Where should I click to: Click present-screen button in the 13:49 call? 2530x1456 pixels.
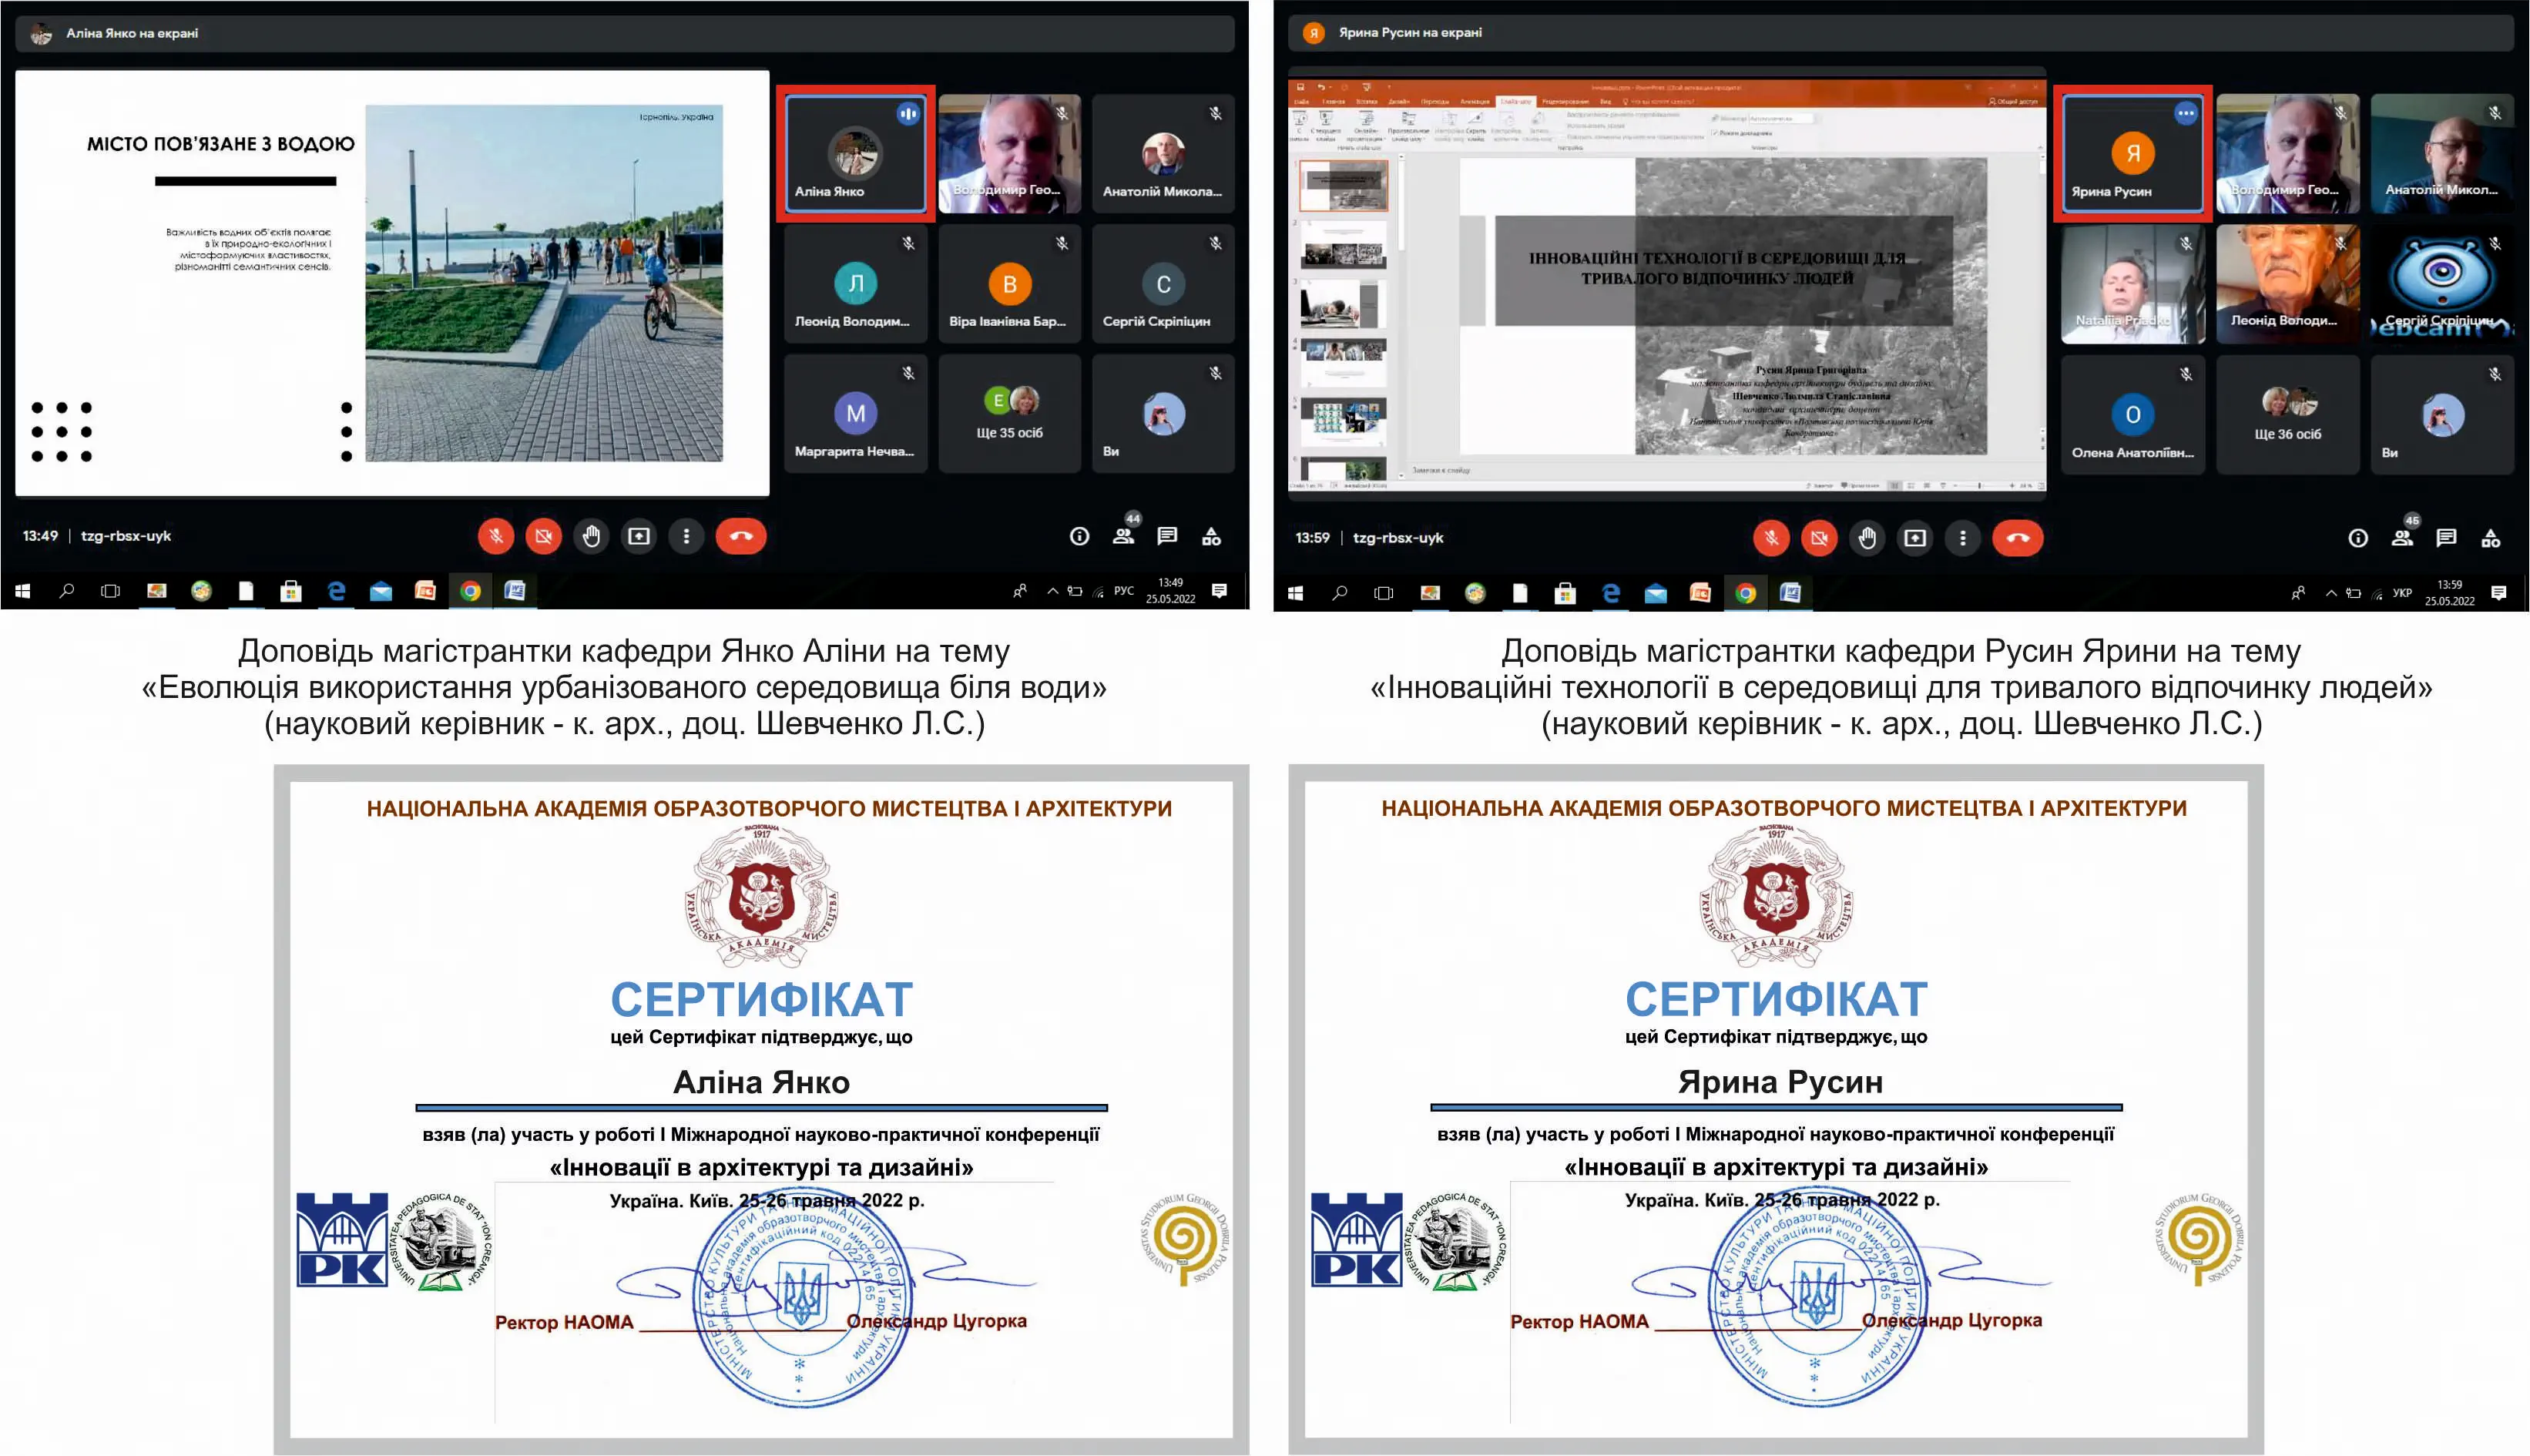[639, 537]
